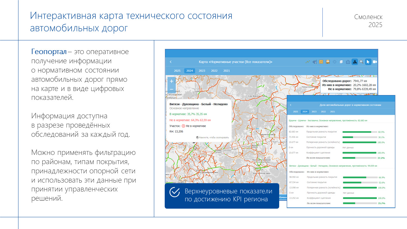This screenshot has height=229, width=407.
Task: Switch map to the 2021 tab
Action: click(226, 71)
